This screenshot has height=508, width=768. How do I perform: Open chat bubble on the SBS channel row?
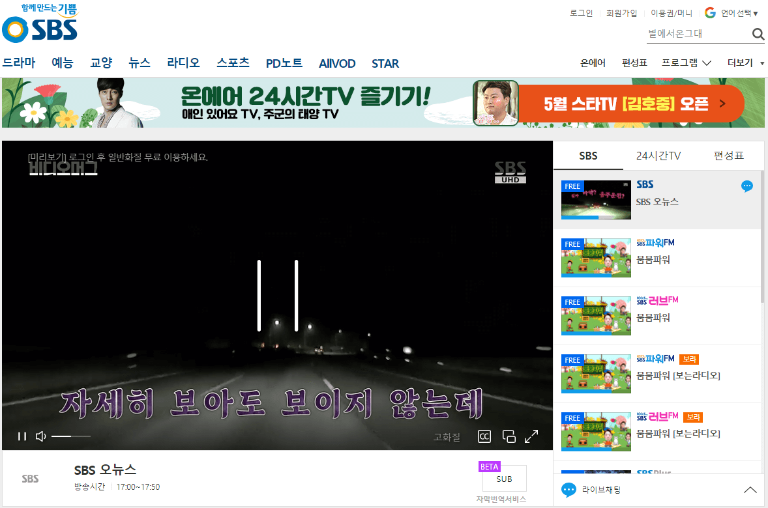pyautogui.click(x=747, y=186)
